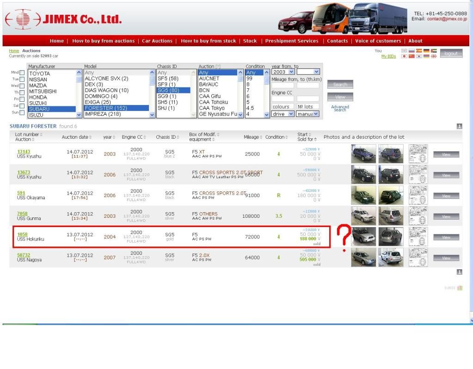473x369 pixels.
Task: Switch language with the Spanish flag icon
Action: (x=418, y=51)
